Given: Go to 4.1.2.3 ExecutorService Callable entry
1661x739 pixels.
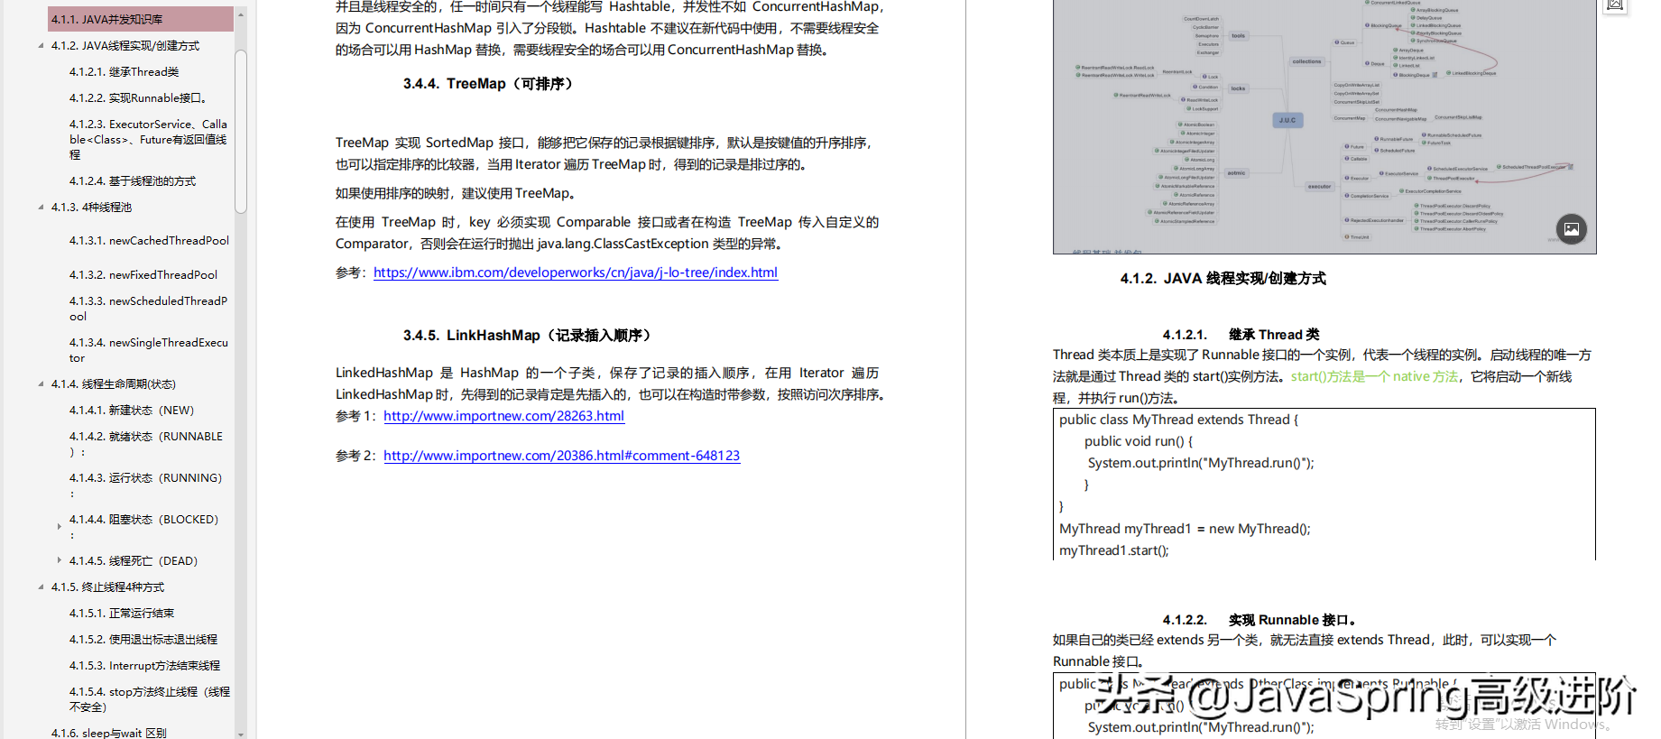Looking at the screenshot, I should point(148,139).
